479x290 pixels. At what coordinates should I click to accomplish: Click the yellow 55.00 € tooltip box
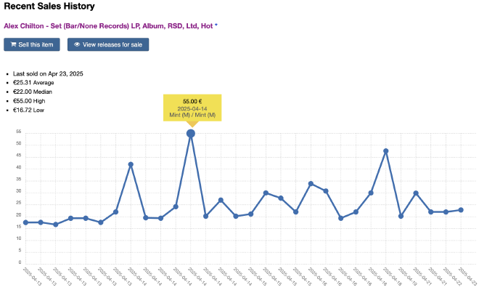click(x=192, y=108)
